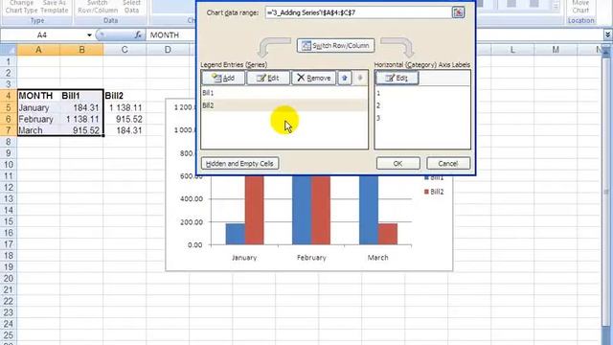The image size is (613, 345).
Task: Select column M header
Action: 556,50
